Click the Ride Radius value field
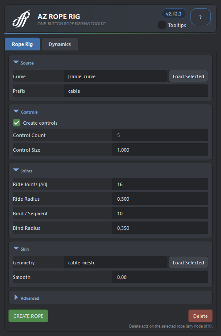The height and width of the screenshot is (336, 221). [160, 199]
